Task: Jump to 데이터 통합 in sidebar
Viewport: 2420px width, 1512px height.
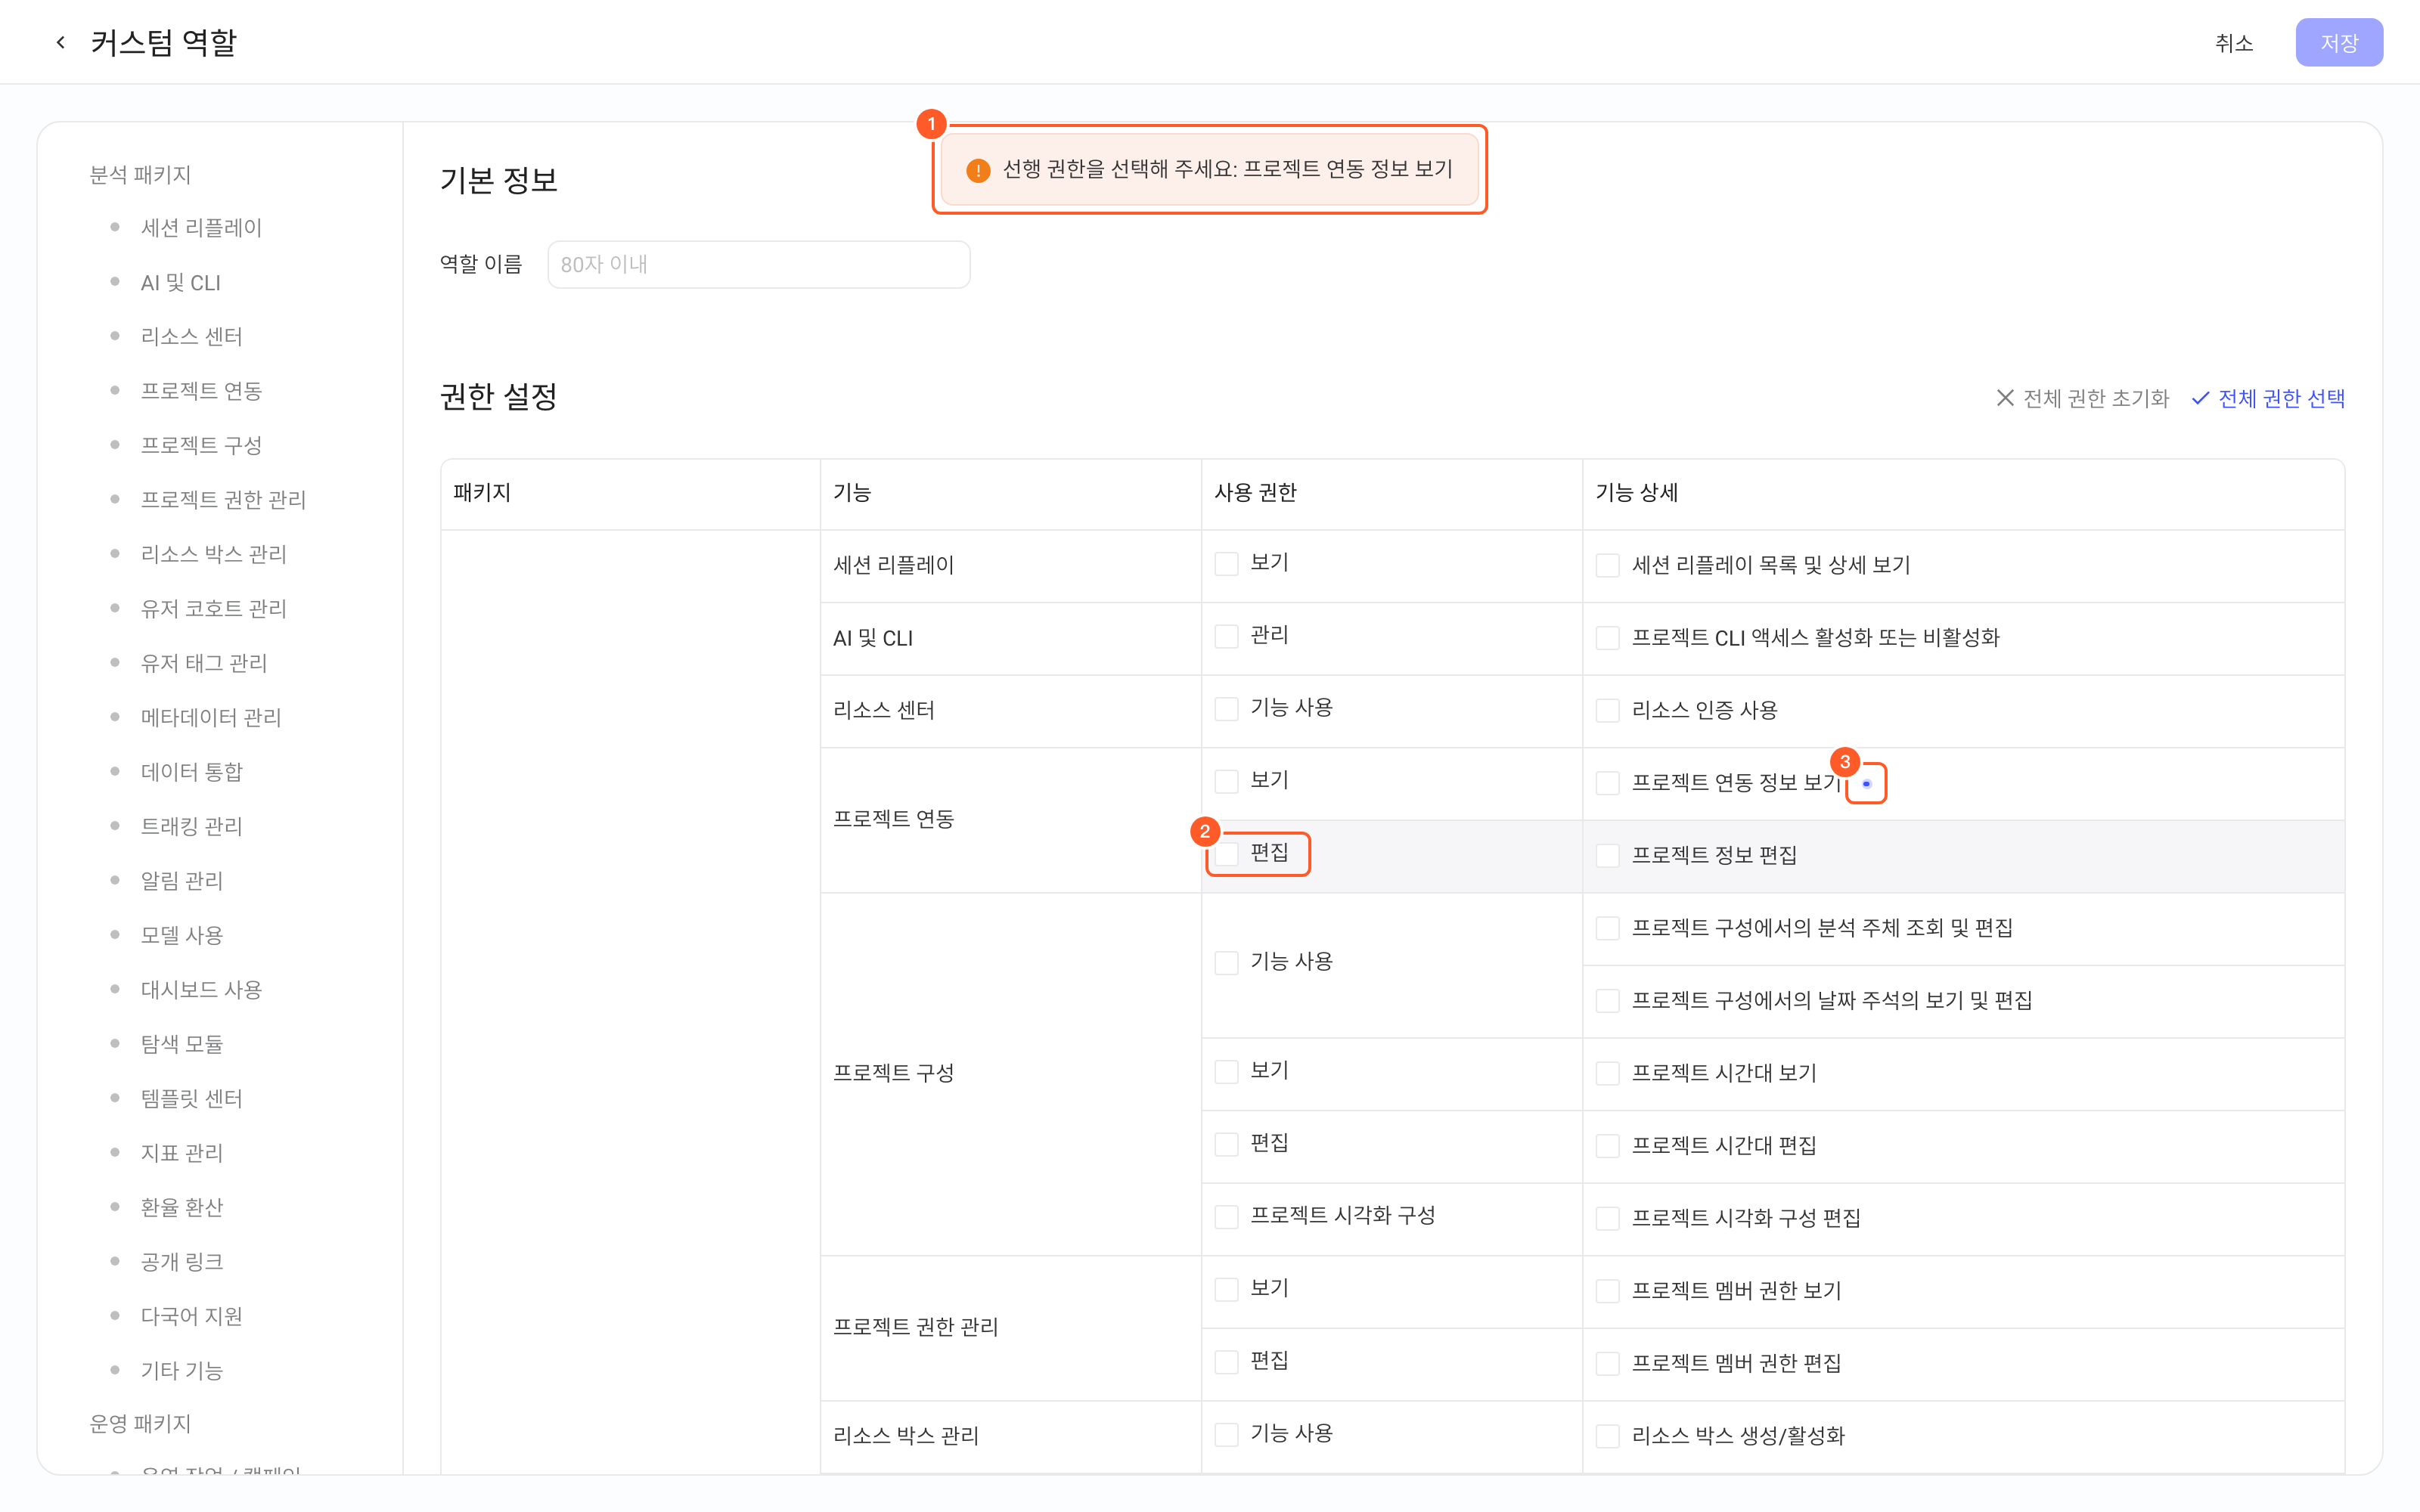Action: [191, 772]
